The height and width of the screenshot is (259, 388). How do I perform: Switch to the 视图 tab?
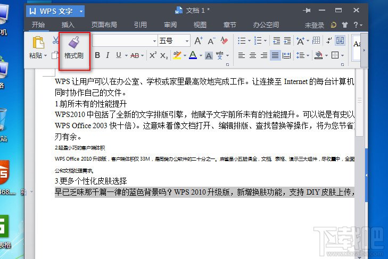click(200, 25)
